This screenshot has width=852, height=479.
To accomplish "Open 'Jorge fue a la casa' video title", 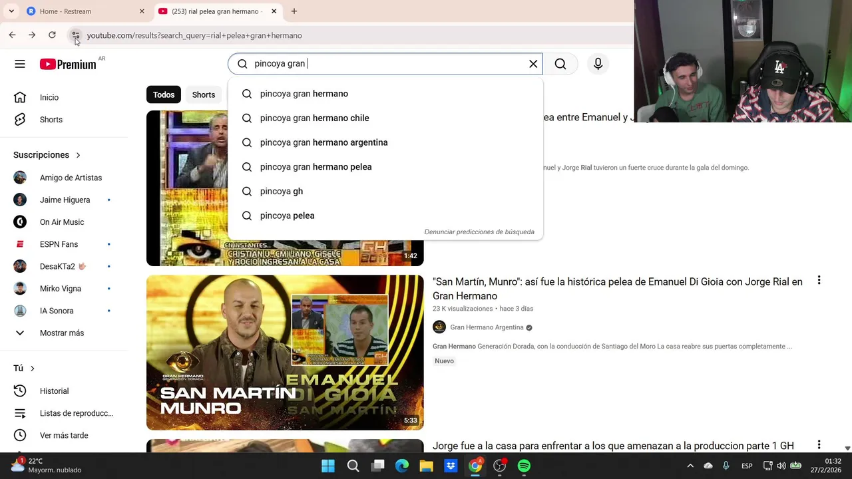I will coord(613,446).
